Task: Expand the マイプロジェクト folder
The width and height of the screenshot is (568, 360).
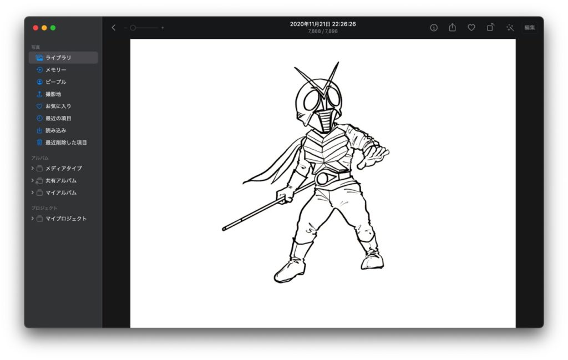Action: [x=32, y=219]
